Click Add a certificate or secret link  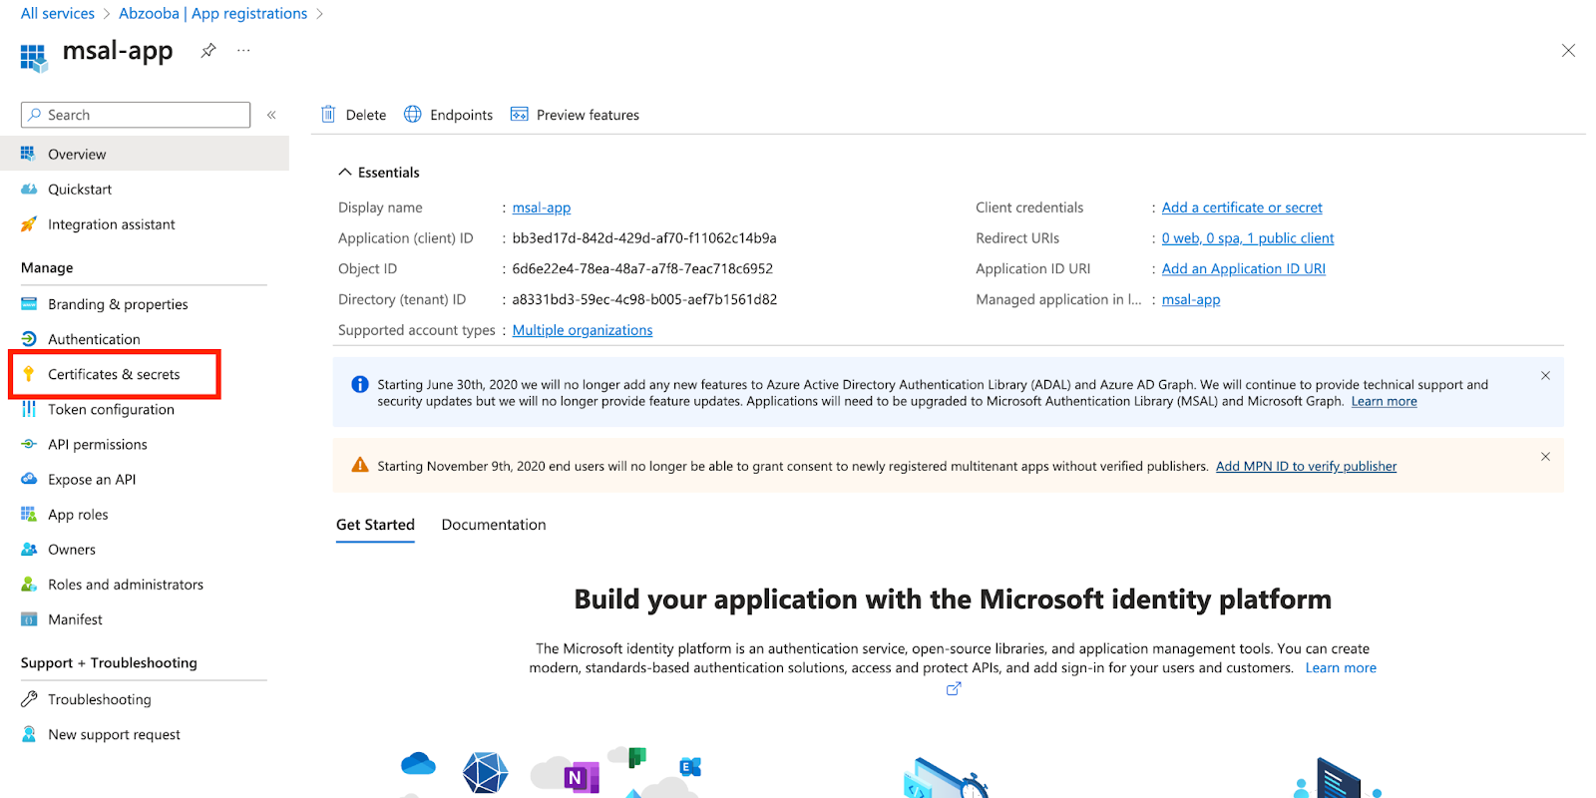click(1242, 207)
